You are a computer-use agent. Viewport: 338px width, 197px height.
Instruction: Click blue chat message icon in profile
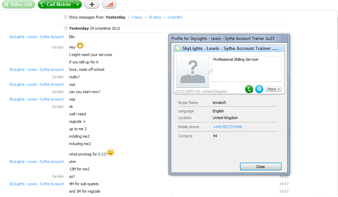point(259,89)
